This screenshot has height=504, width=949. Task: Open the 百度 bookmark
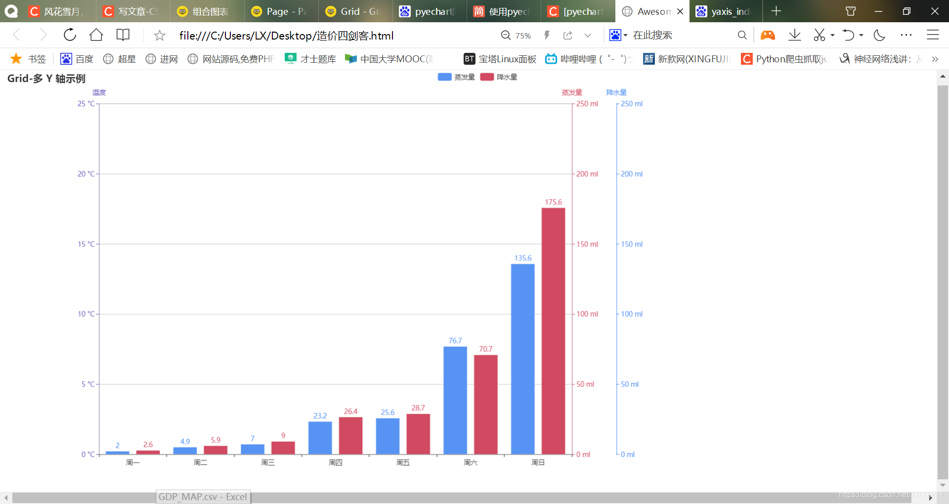coord(77,59)
